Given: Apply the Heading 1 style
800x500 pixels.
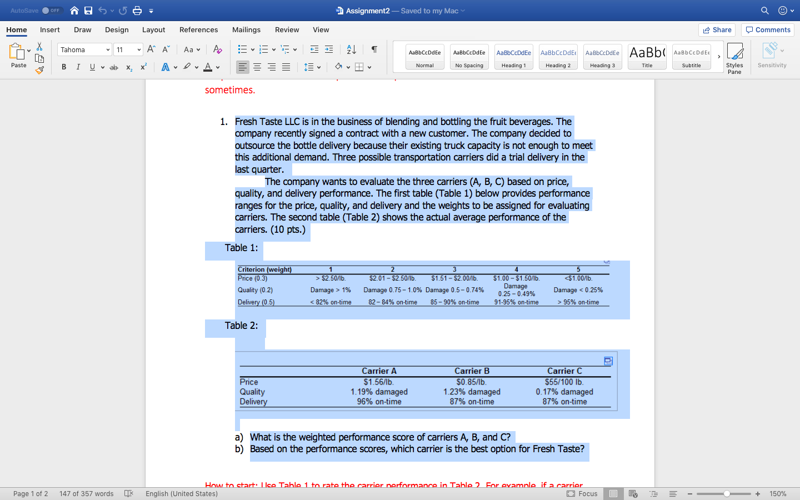Looking at the screenshot, I should tap(513, 56).
